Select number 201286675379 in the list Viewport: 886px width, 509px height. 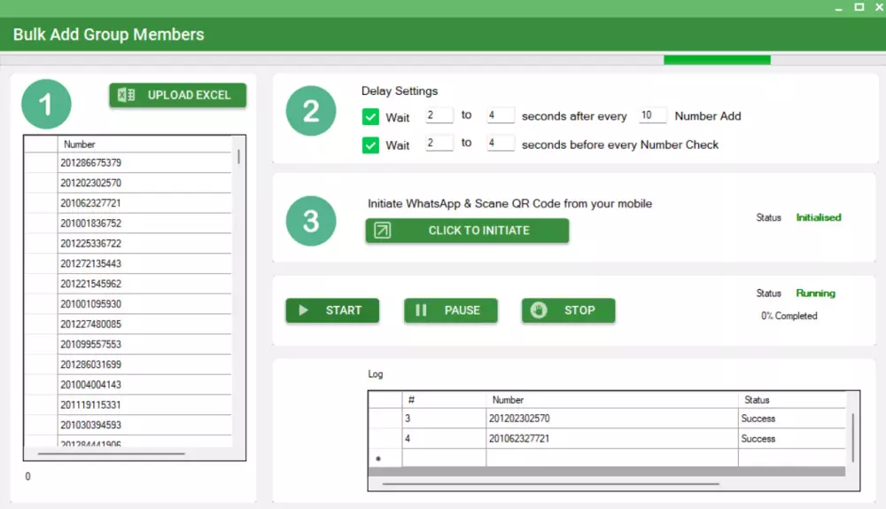pos(144,163)
